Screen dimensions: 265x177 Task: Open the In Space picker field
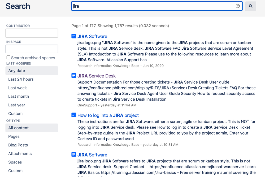pos(32,49)
